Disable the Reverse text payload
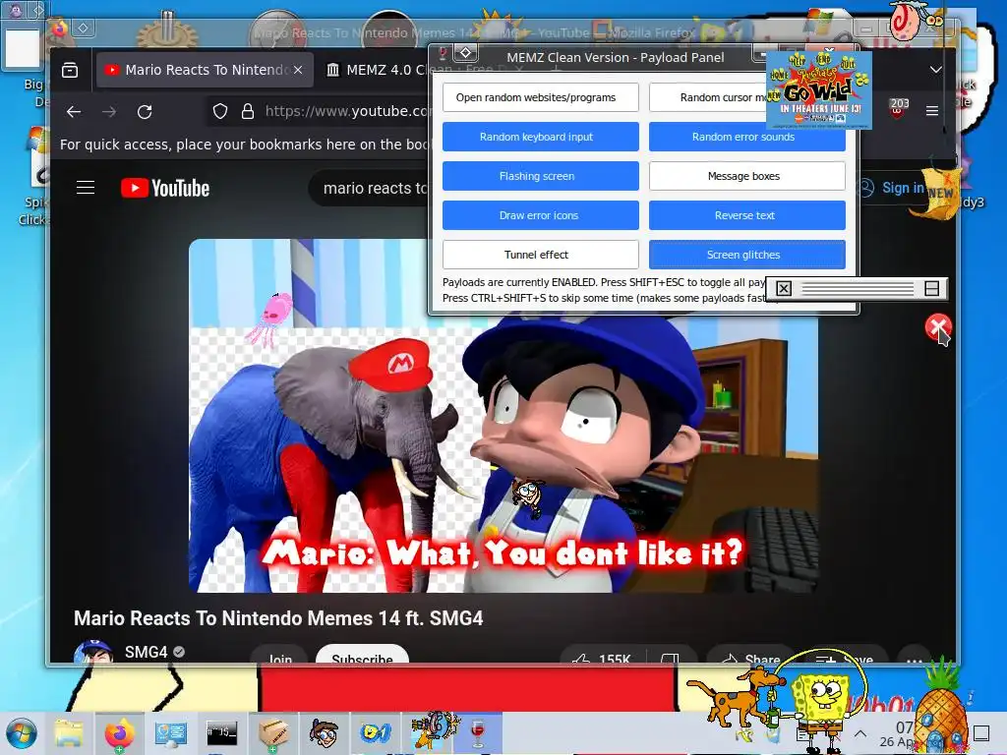Viewport: 1007px width, 755px height. pos(747,215)
